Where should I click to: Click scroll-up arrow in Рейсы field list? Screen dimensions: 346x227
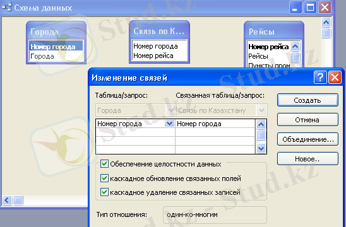[x=295, y=46]
